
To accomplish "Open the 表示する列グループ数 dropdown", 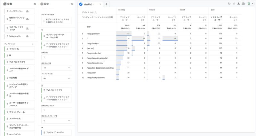I will (56, 121).
